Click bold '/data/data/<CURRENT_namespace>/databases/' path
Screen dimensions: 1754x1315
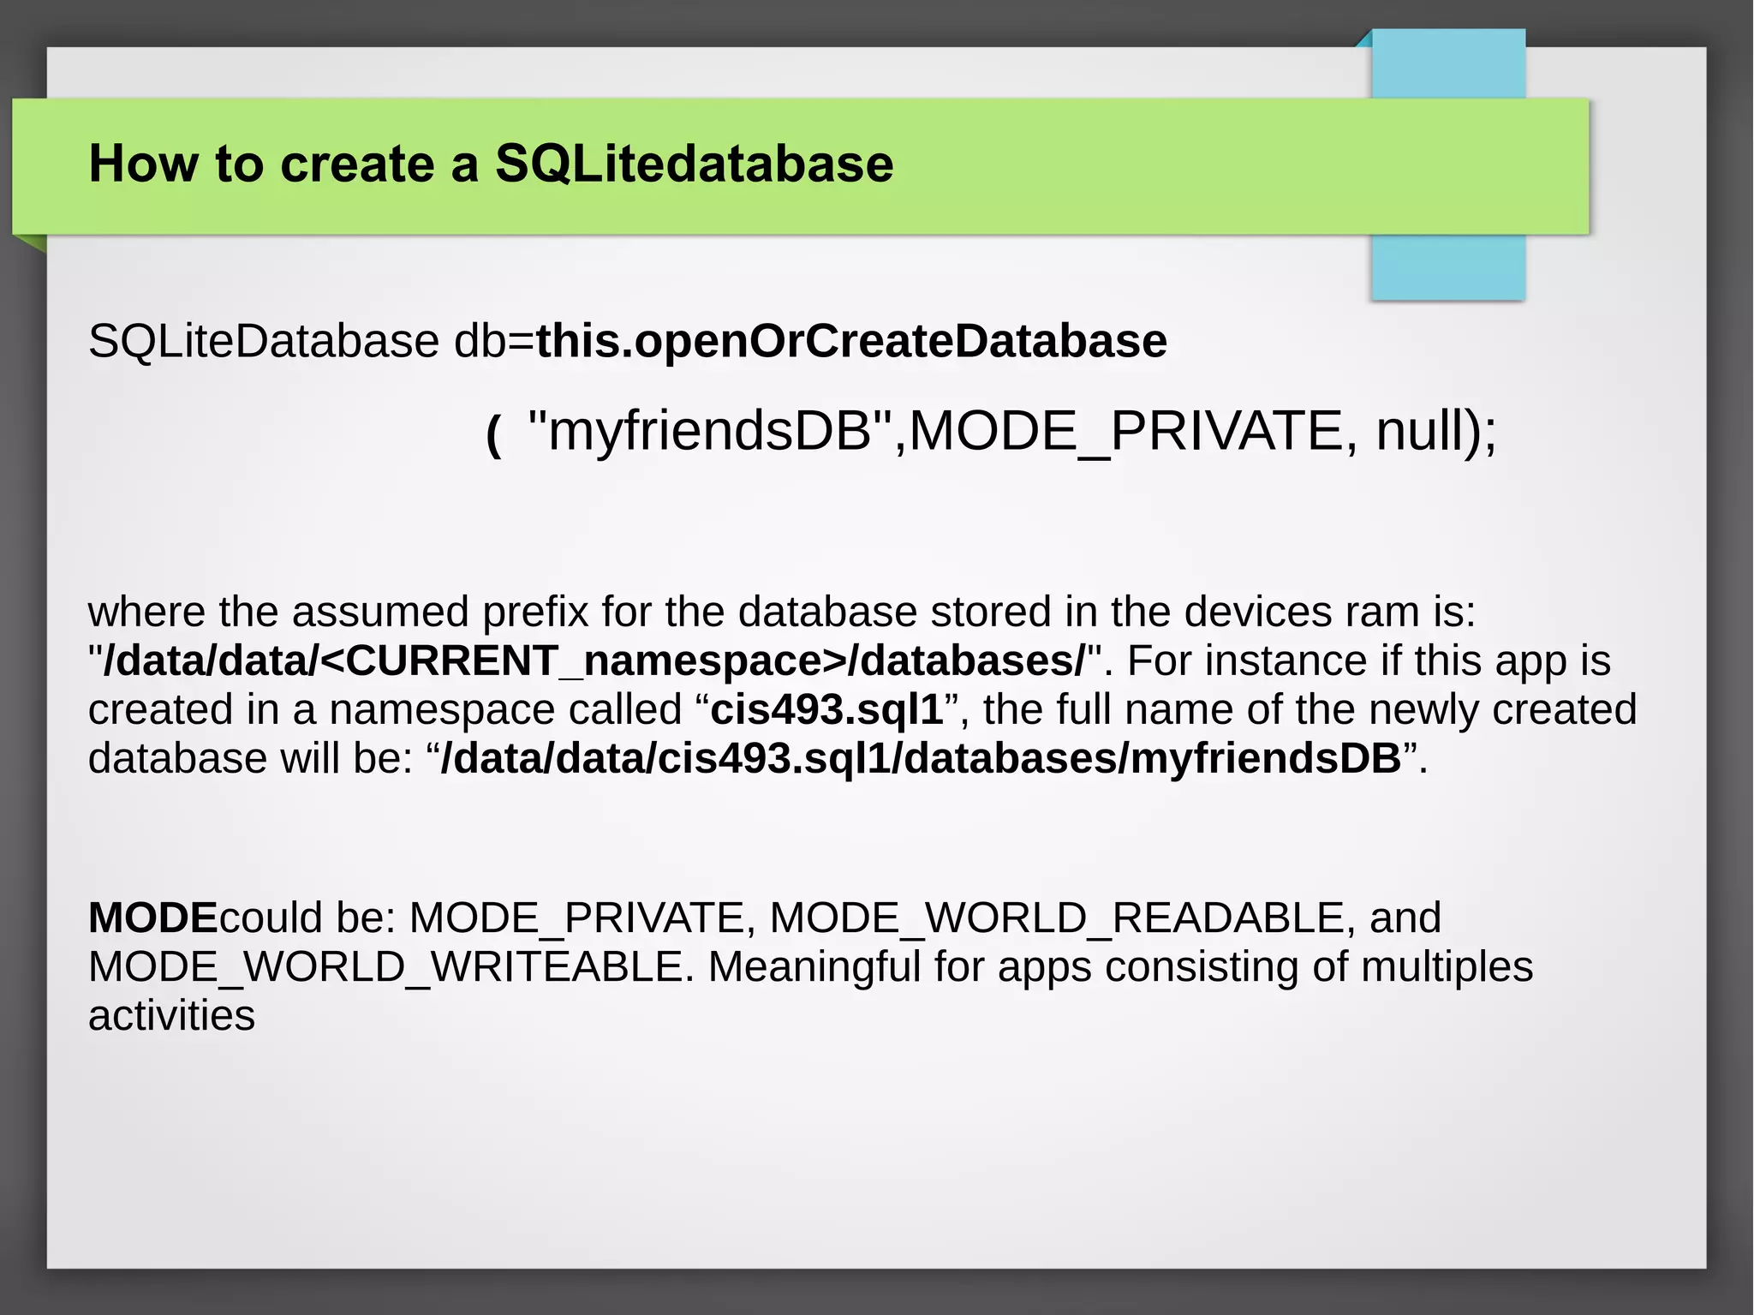click(x=594, y=661)
